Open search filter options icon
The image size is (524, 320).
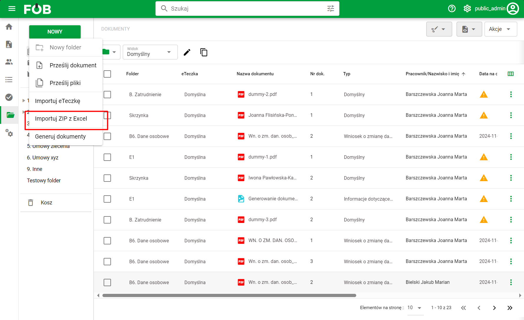pos(331,9)
